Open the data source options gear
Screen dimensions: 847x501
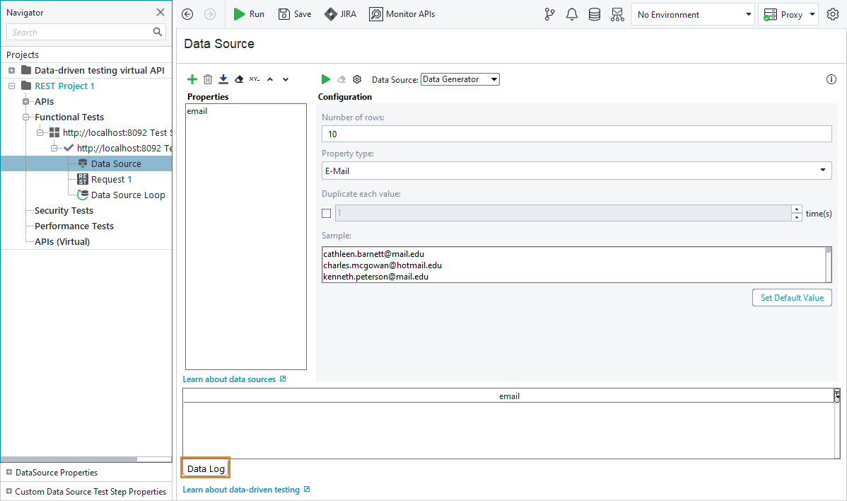pyautogui.click(x=356, y=79)
